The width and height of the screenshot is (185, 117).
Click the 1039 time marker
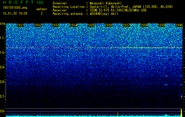pyautogui.click(x=161, y=25)
